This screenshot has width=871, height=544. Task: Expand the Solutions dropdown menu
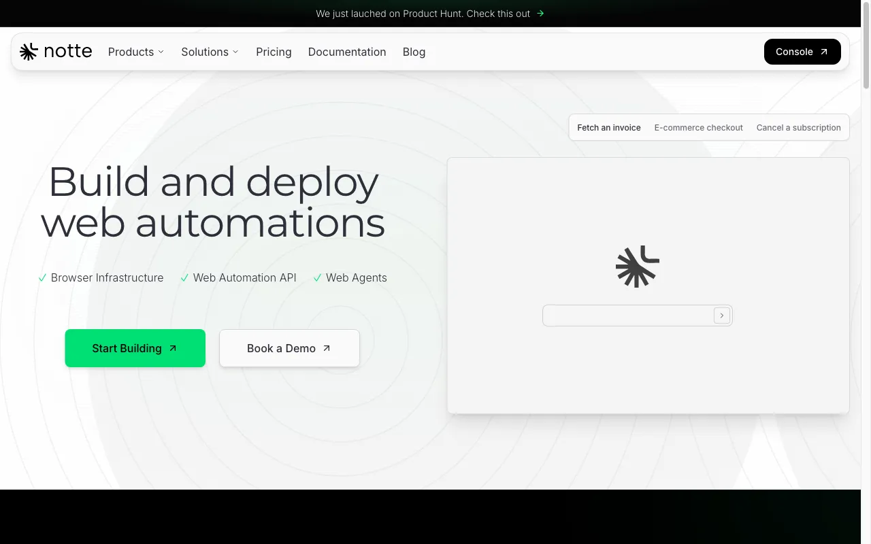[x=210, y=52]
